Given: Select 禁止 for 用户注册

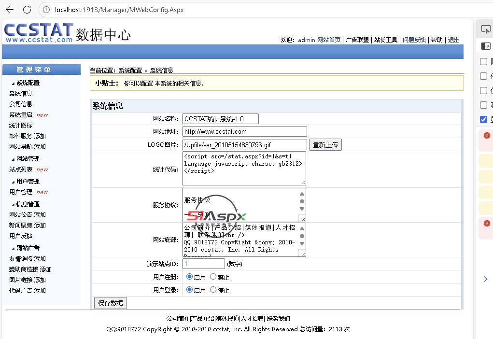Looking at the screenshot, I should 213,277.
